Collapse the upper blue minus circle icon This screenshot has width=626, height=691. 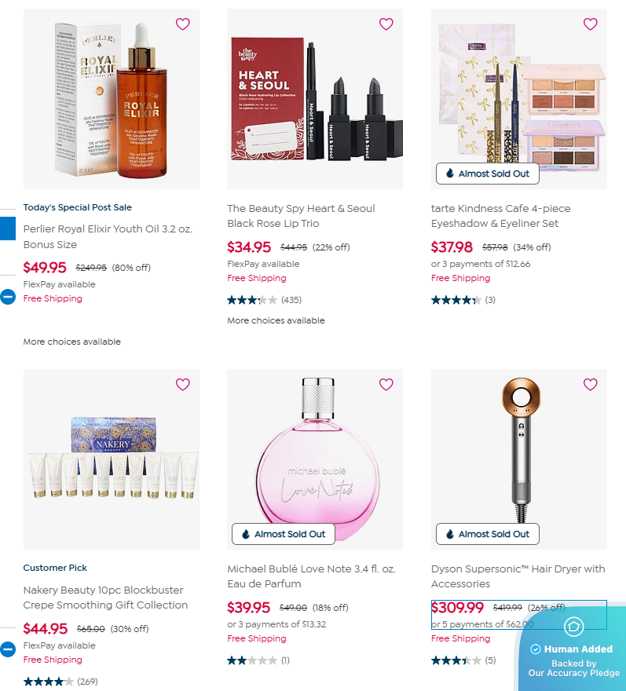(8, 297)
